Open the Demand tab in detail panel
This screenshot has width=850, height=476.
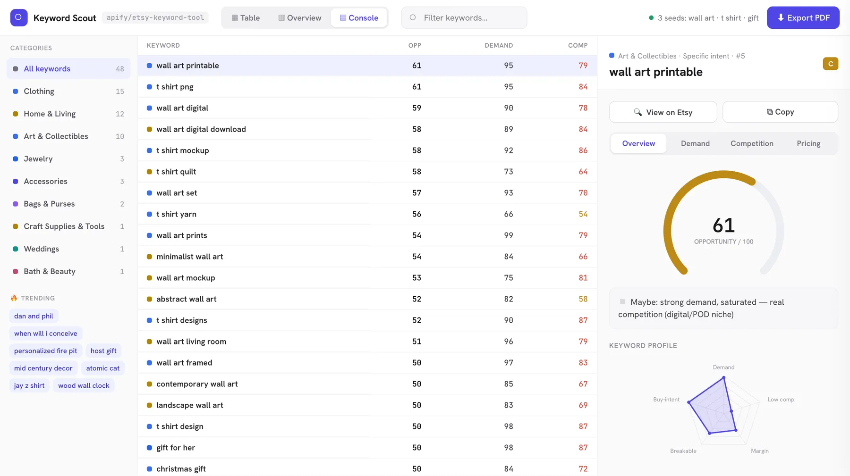pos(695,143)
